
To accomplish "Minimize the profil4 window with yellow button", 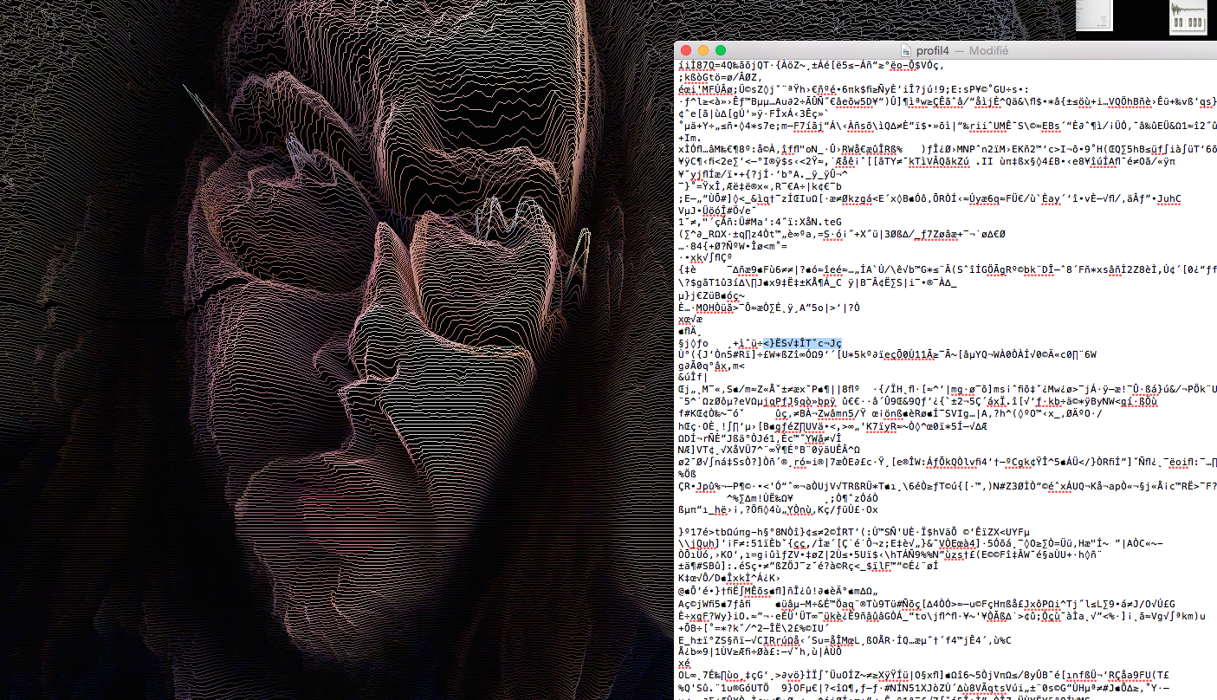I will coord(703,51).
